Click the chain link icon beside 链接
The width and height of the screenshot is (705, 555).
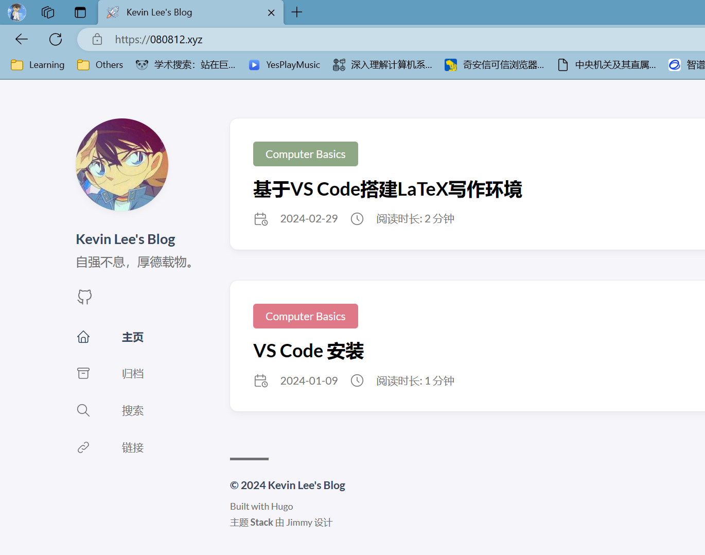coord(83,447)
